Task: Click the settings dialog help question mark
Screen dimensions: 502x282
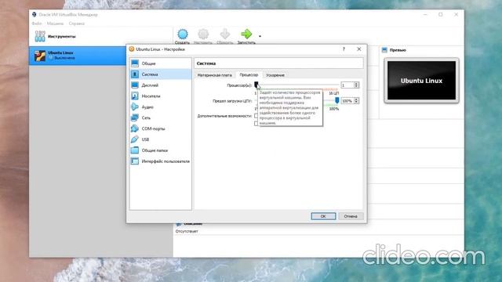Action: pyautogui.click(x=344, y=49)
